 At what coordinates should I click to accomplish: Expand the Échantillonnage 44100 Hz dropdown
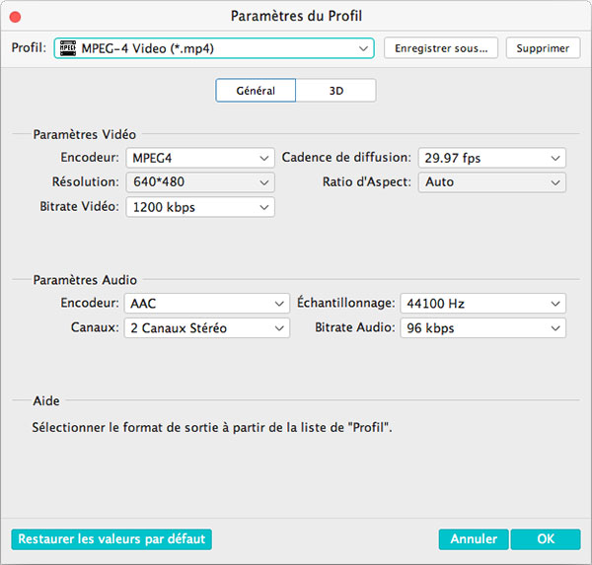[x=483, y=304]
